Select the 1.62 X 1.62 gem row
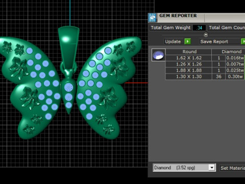 click(x=205, y=58)
